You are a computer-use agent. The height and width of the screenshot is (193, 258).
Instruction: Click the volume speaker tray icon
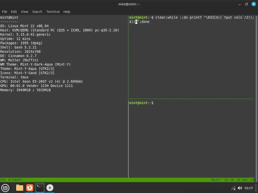(240, 188)
